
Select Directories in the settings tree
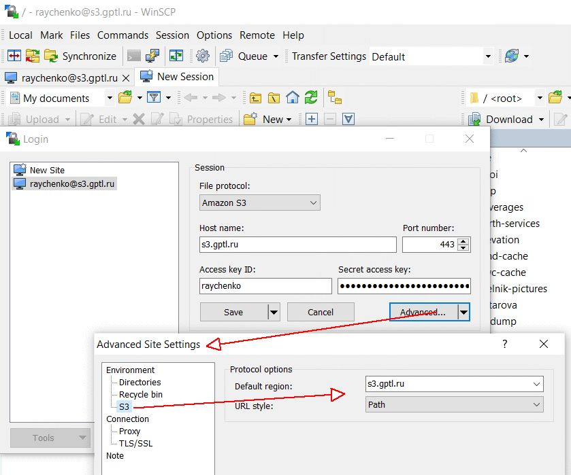tap(140, 383)
